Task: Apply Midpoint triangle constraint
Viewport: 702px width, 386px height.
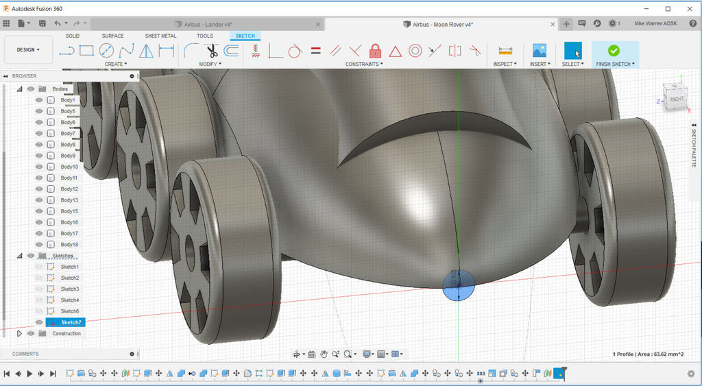Action: (396, 51)
